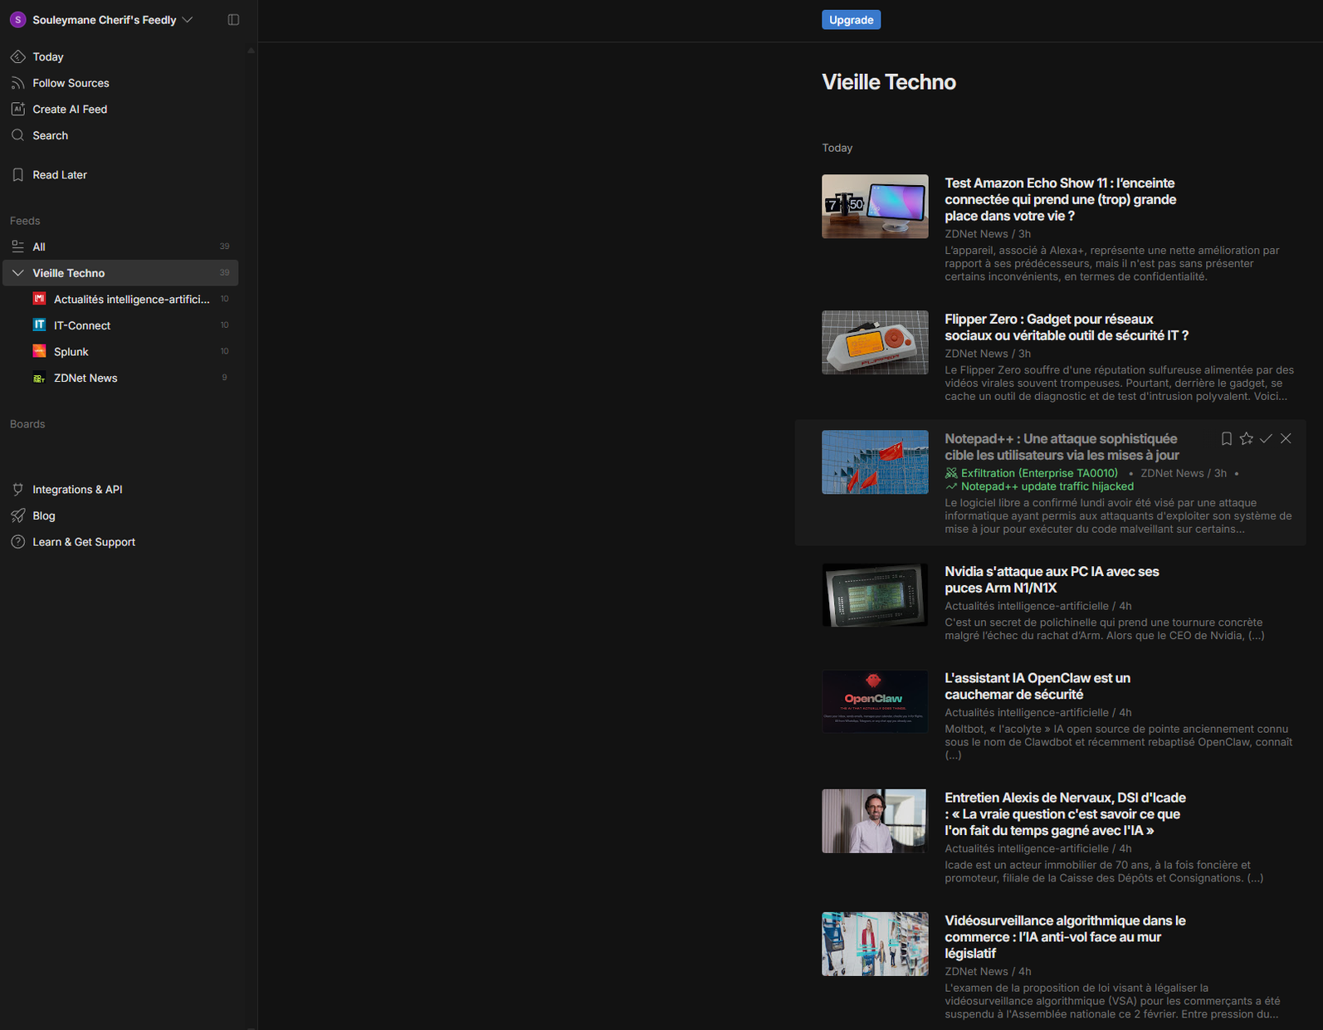Click the Feeds section label
Image resolution: width=1323 pixels, height=1030 pixels.
point(25,221)
